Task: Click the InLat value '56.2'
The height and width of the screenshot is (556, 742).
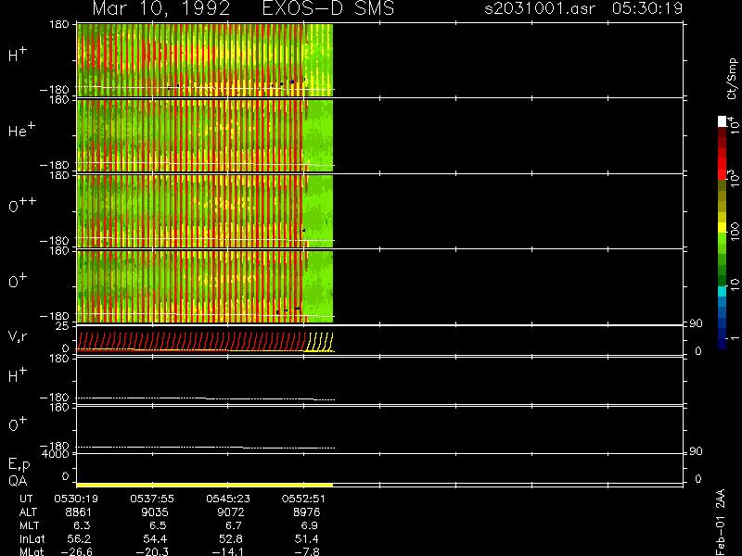Action: 79,539
